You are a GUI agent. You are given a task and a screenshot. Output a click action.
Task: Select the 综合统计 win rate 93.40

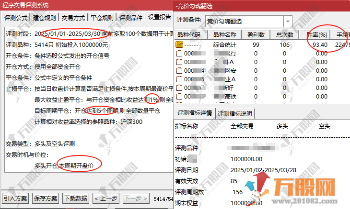point(320,45)
